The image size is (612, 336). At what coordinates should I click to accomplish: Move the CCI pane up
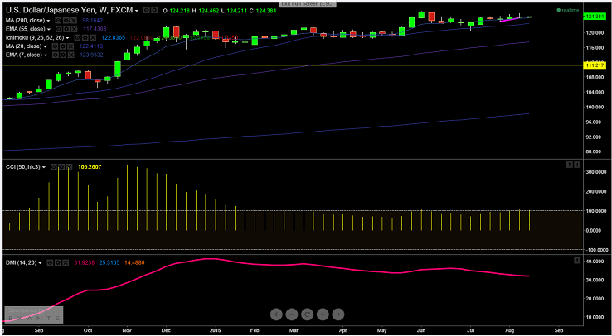pyautogui.click(x=569, y=165)
